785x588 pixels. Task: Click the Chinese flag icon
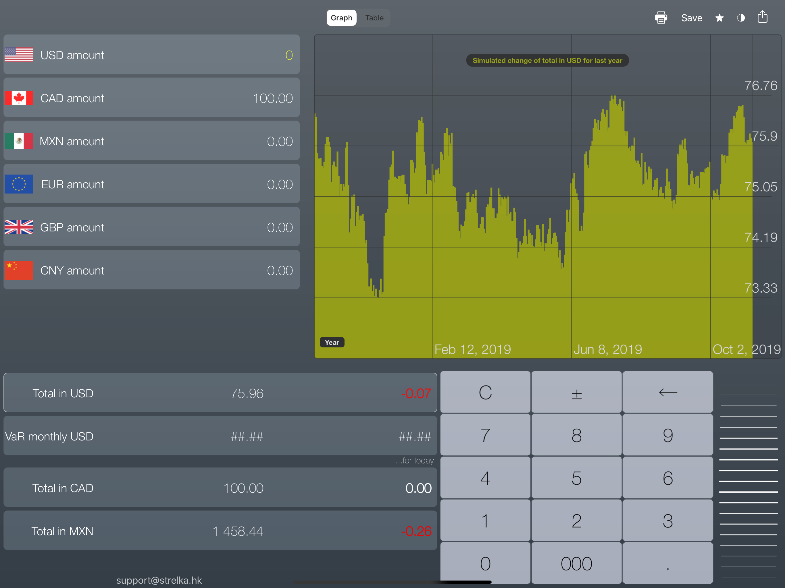click(x=19, y=270)
